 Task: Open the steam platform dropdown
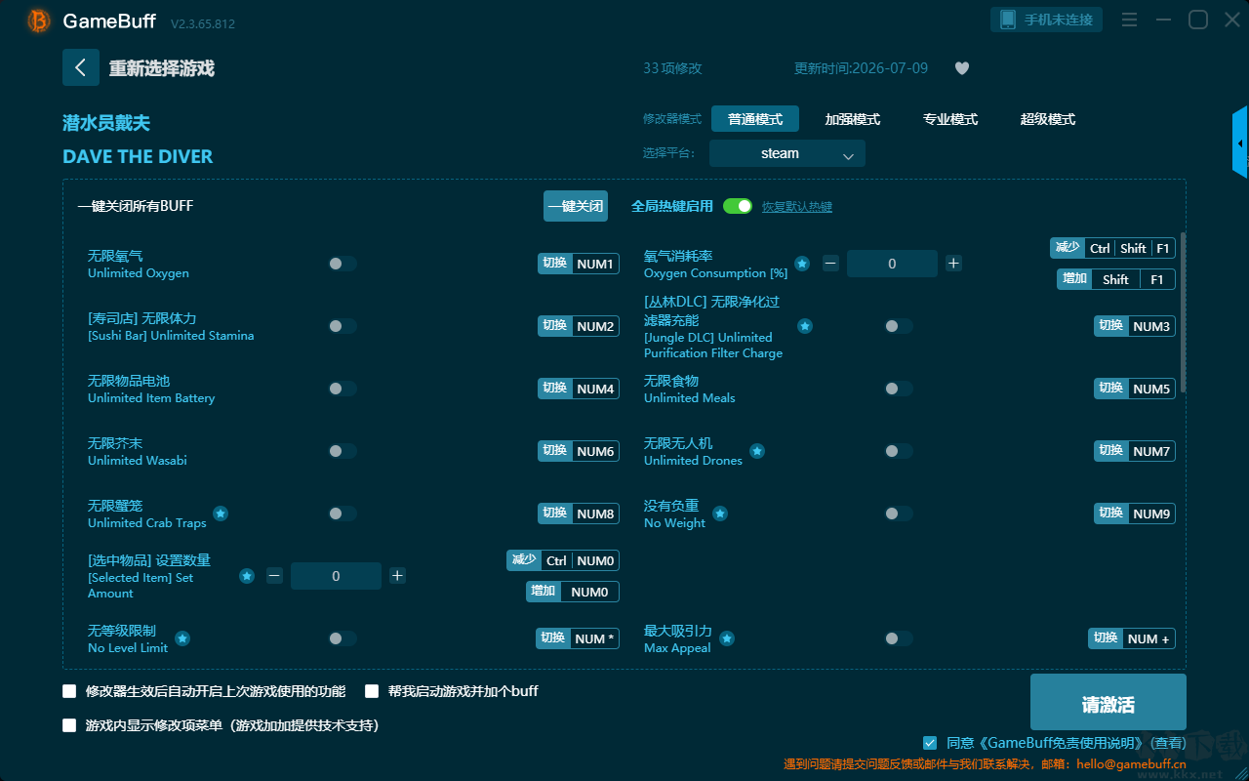[787, 153]
